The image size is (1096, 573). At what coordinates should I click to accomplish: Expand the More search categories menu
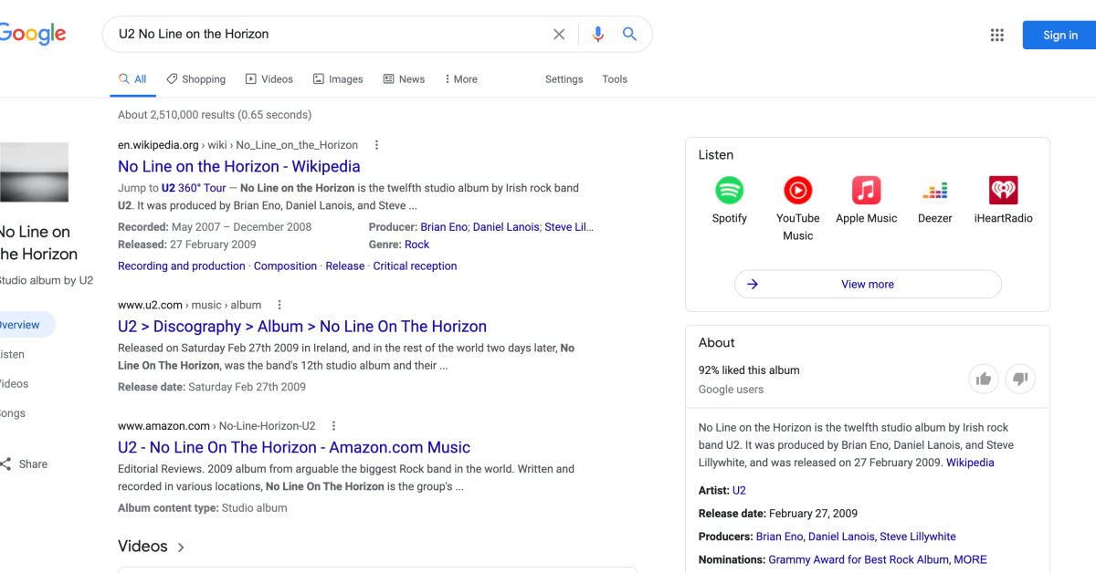click(x=460, y=79)
